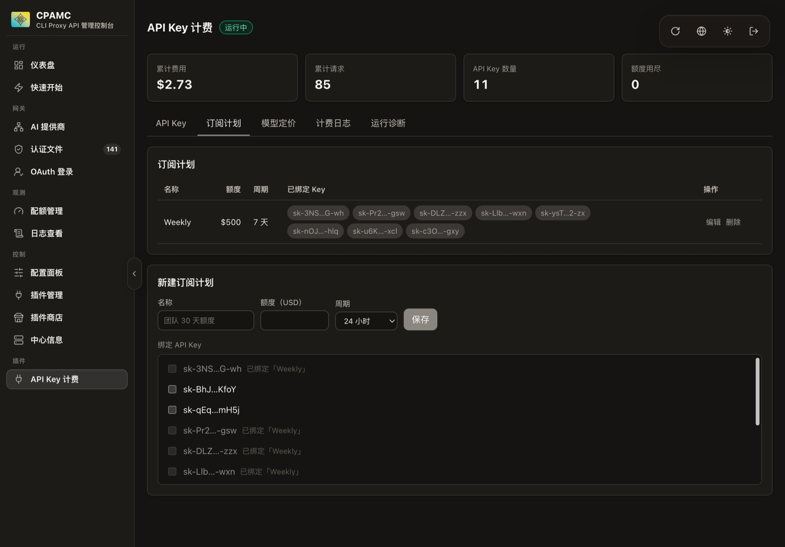Click the 配置面板 sliders icon
This screenshot has width=785, height=547.
click(19, 273)
